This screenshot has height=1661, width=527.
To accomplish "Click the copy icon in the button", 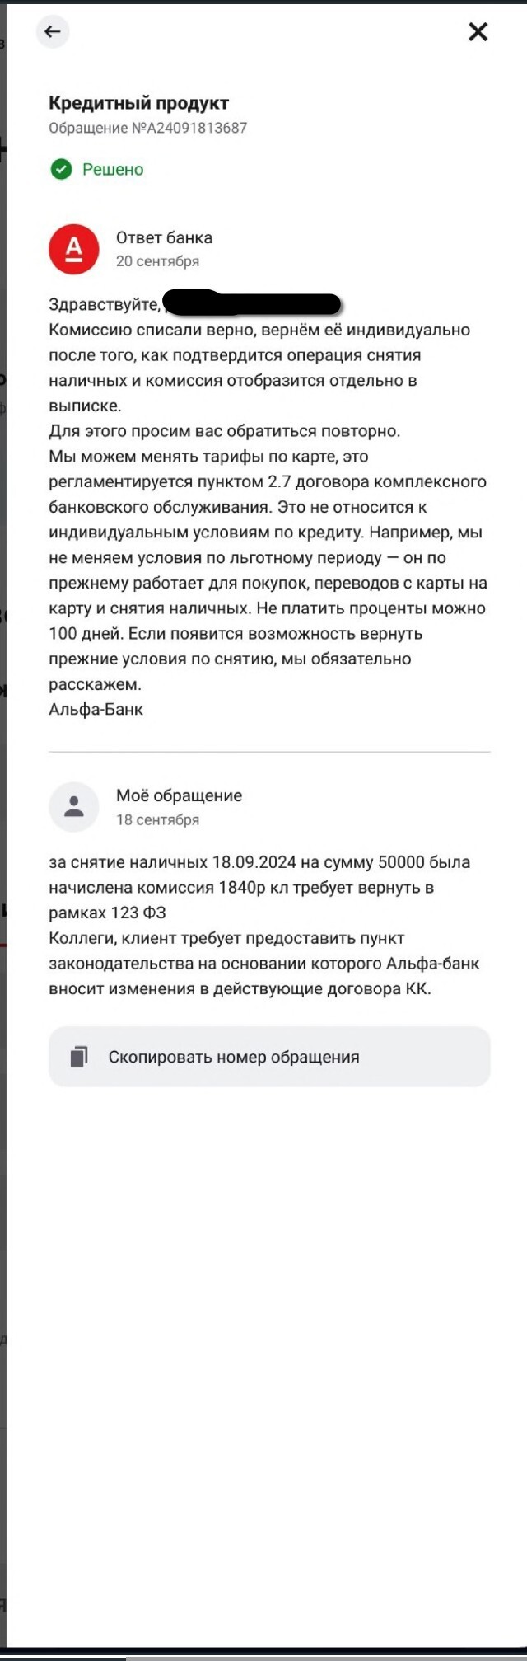I will click(x=79, y=1057).
